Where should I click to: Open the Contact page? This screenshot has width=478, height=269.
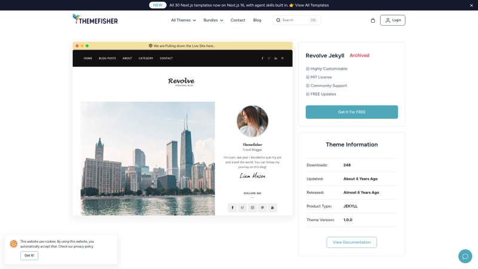click(x=238, y=20)
